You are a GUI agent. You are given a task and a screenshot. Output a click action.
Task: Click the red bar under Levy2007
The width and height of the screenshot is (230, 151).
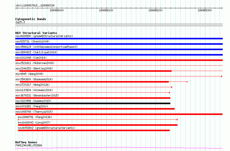pos(98,125)
